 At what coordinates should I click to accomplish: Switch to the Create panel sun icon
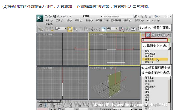point(143,35)
